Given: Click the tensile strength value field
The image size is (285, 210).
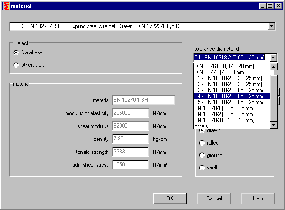Looking at the screenshot, I should [131, 152].
